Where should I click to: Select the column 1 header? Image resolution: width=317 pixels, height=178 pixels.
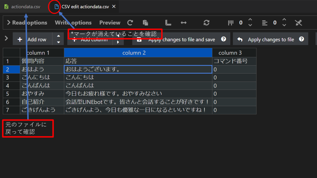[42, 53]
